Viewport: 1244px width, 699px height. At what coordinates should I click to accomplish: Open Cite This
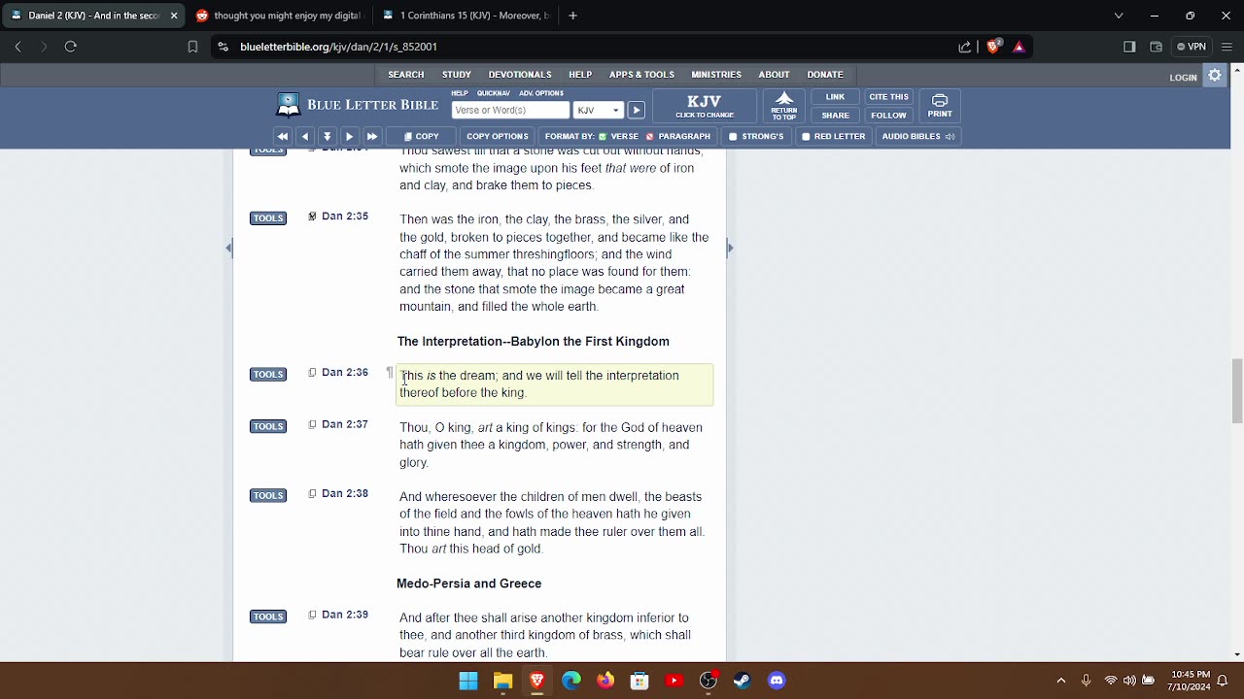888,97
